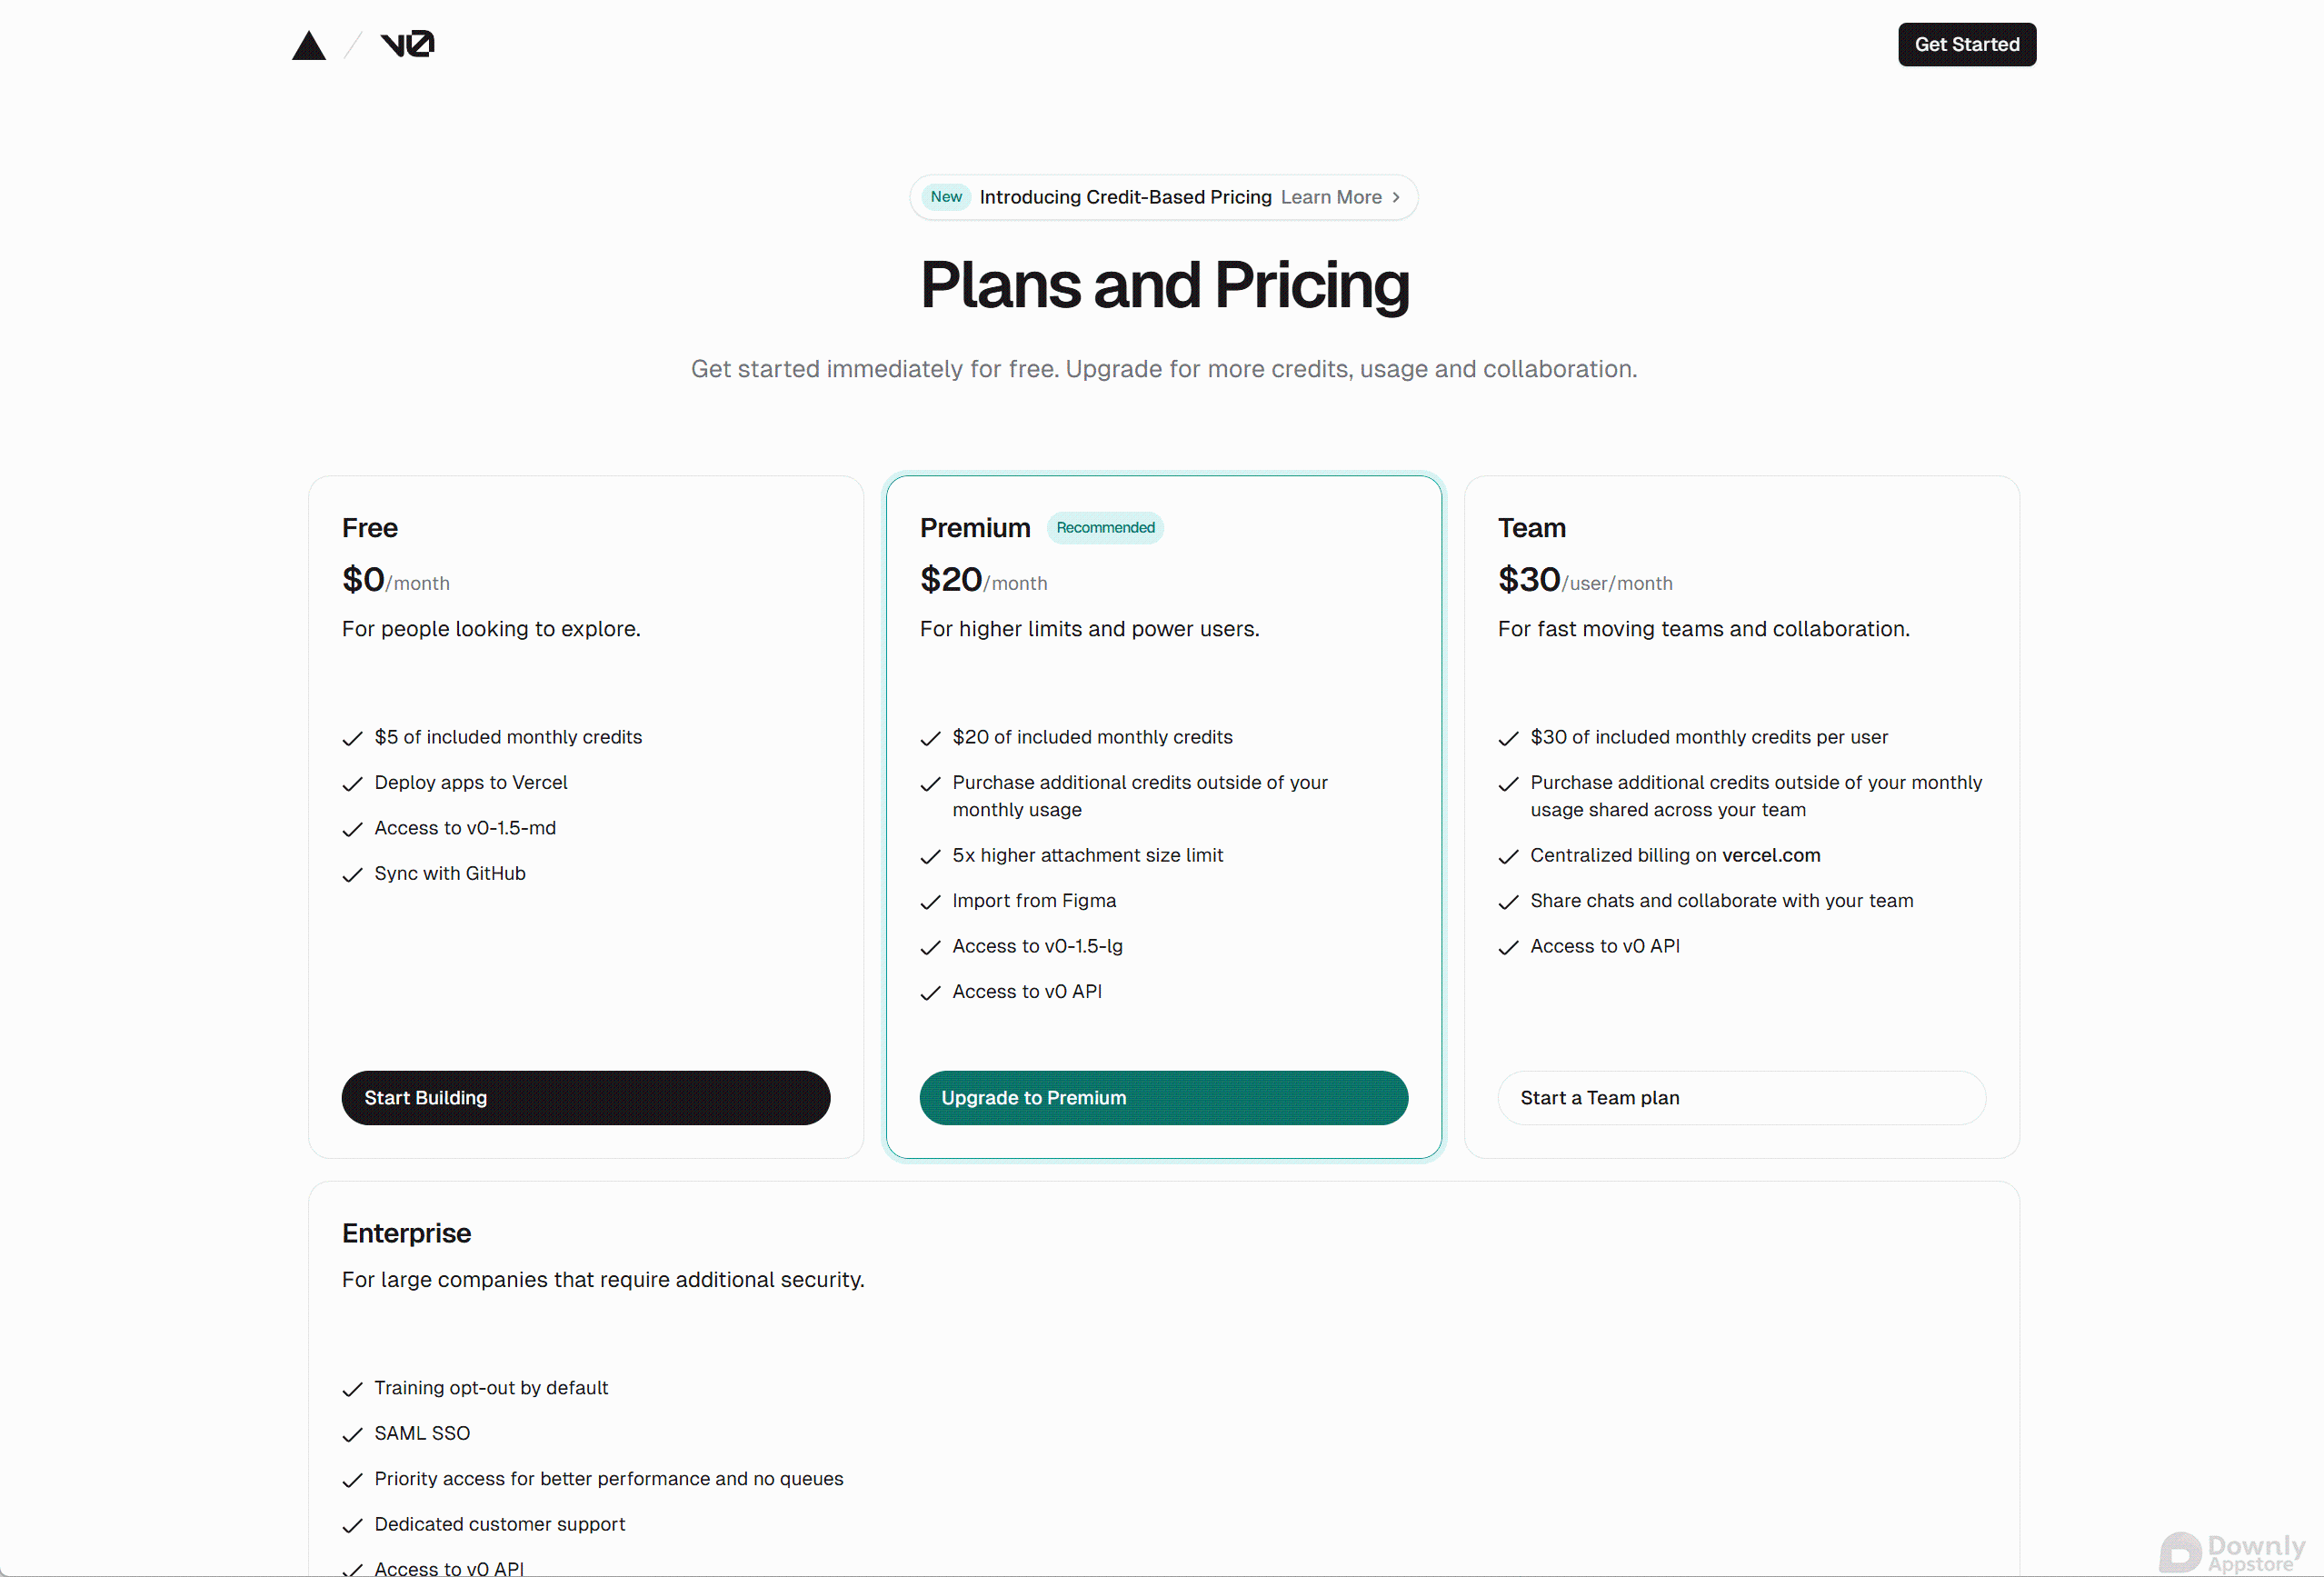Click the green New badge

(946, 197)
